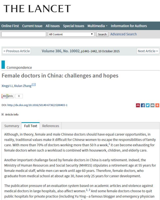Screen dimensions: 160x200
Task: Click The Lancet logo
Action: [37, 8]
